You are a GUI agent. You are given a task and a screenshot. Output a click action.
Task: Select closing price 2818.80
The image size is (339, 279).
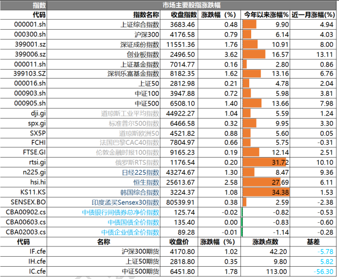coord(182,262)
